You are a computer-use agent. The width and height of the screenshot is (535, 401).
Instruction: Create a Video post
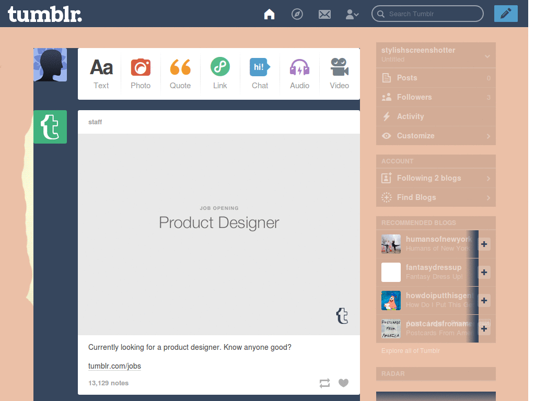point(339,74)
